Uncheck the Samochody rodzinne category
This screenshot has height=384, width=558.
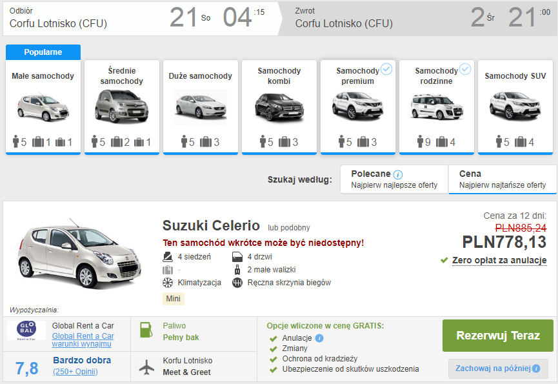(464, 69)
